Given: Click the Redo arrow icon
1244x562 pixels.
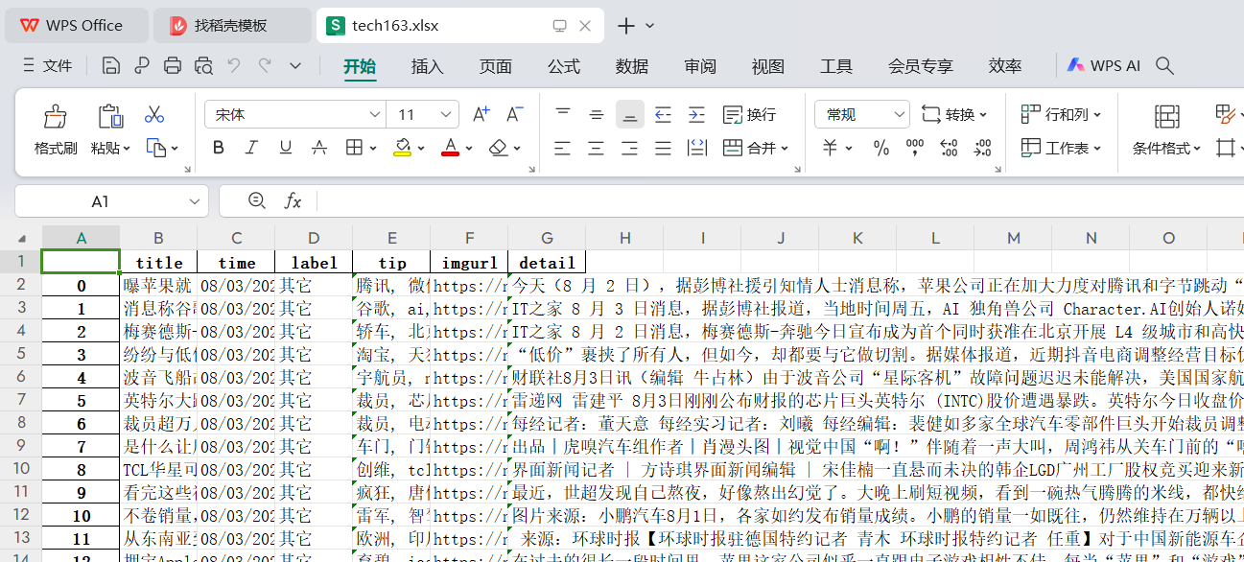Looking at the screenshot, I should pyautogui.click(x=265, y=65).
